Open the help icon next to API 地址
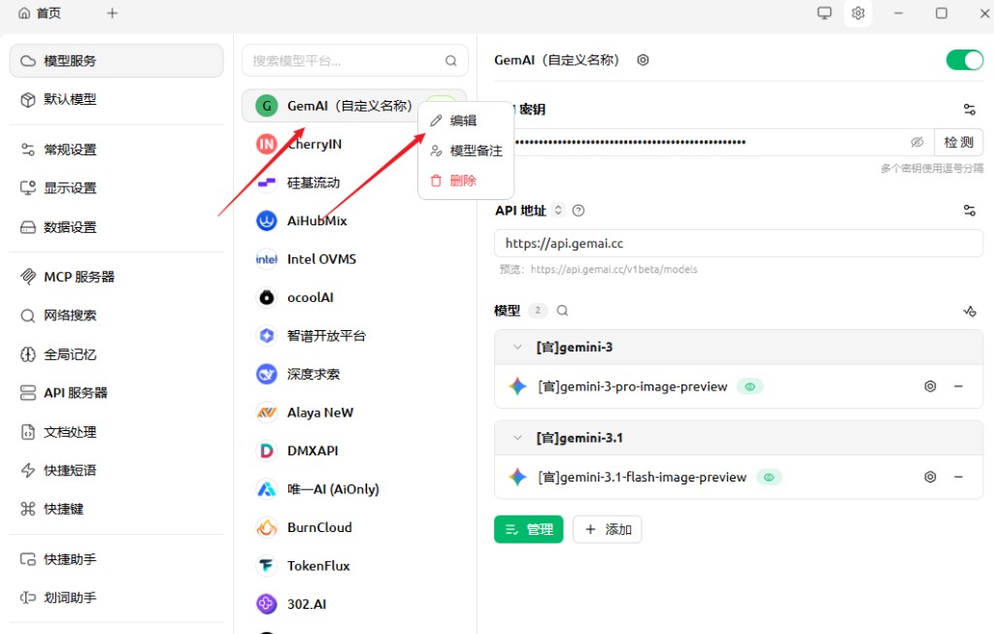994x634 pixels. (x=580, y=210)
